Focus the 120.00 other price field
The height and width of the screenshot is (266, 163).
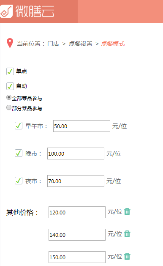coord(77,212)
